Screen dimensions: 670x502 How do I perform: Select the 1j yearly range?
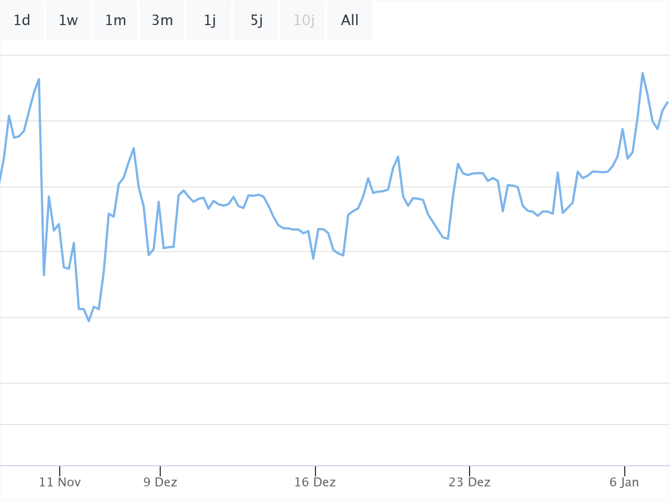[209, 21]
